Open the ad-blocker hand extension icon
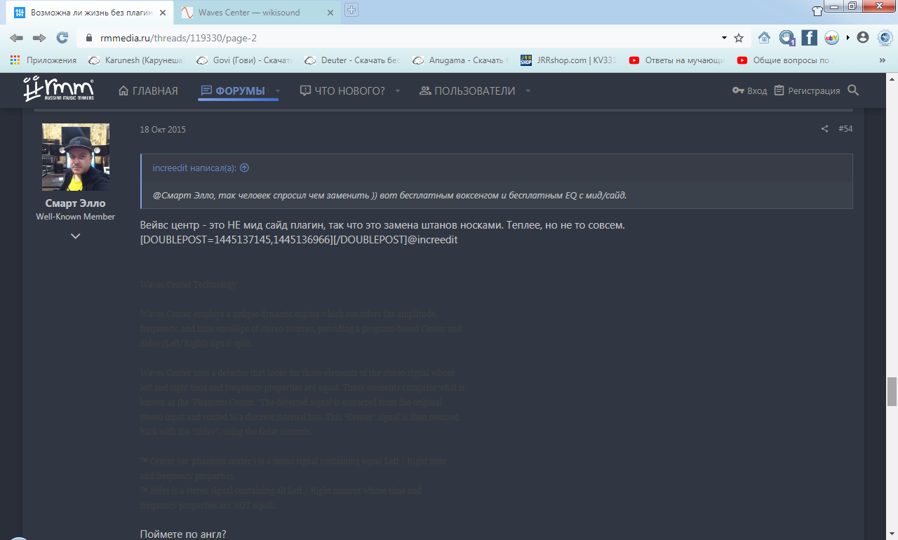The image size is (898, 540). pyautogui.click(x=786, y=38)
